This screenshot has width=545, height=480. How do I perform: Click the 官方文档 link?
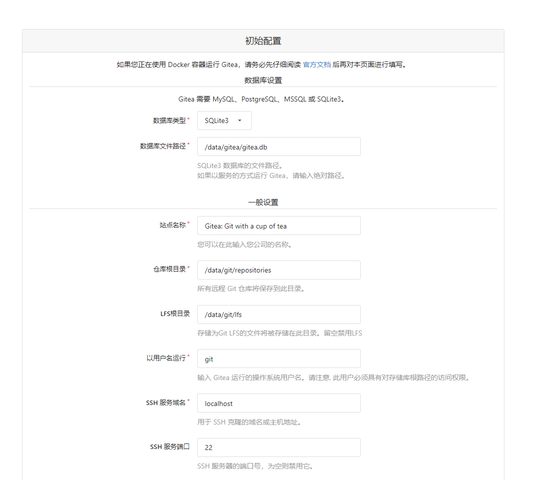[317, 64]
